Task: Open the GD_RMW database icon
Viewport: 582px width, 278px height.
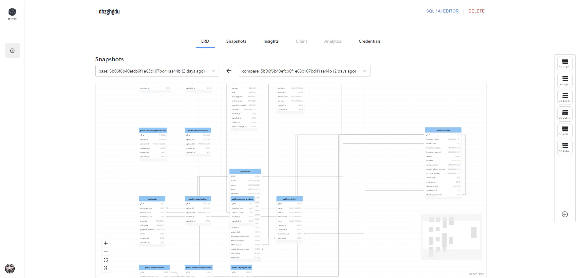Action: pyautogui.click(x=565, y=148)
